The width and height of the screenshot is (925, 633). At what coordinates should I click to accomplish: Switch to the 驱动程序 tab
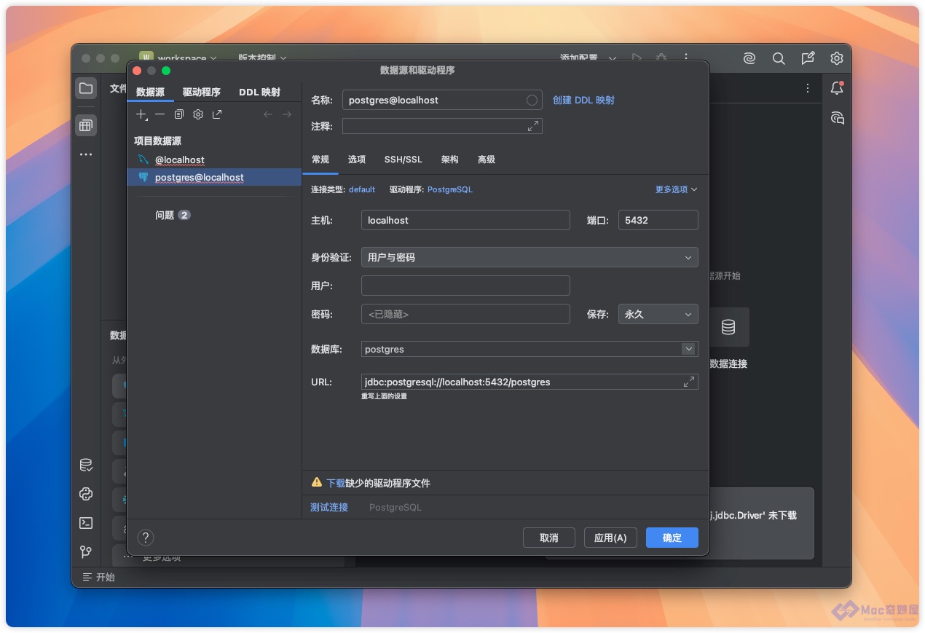pyautogui.click(x=202, y=92)
